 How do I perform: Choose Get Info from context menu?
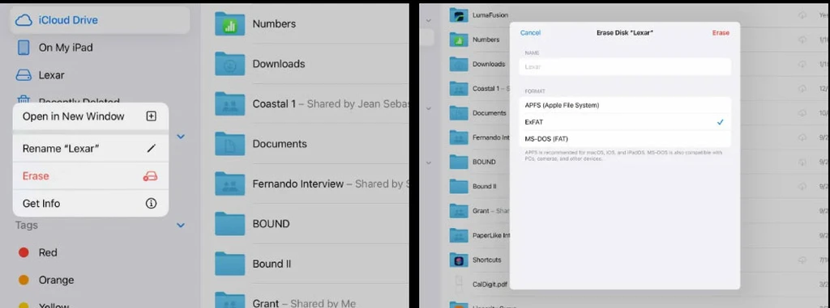point(91,204)
